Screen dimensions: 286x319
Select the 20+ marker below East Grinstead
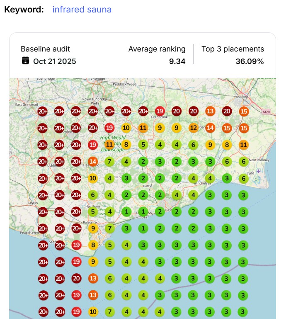pyautogui.click(x=42, y=111)
